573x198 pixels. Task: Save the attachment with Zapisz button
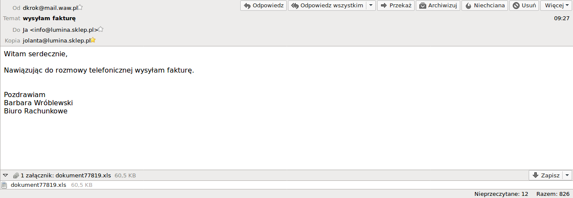546,175
